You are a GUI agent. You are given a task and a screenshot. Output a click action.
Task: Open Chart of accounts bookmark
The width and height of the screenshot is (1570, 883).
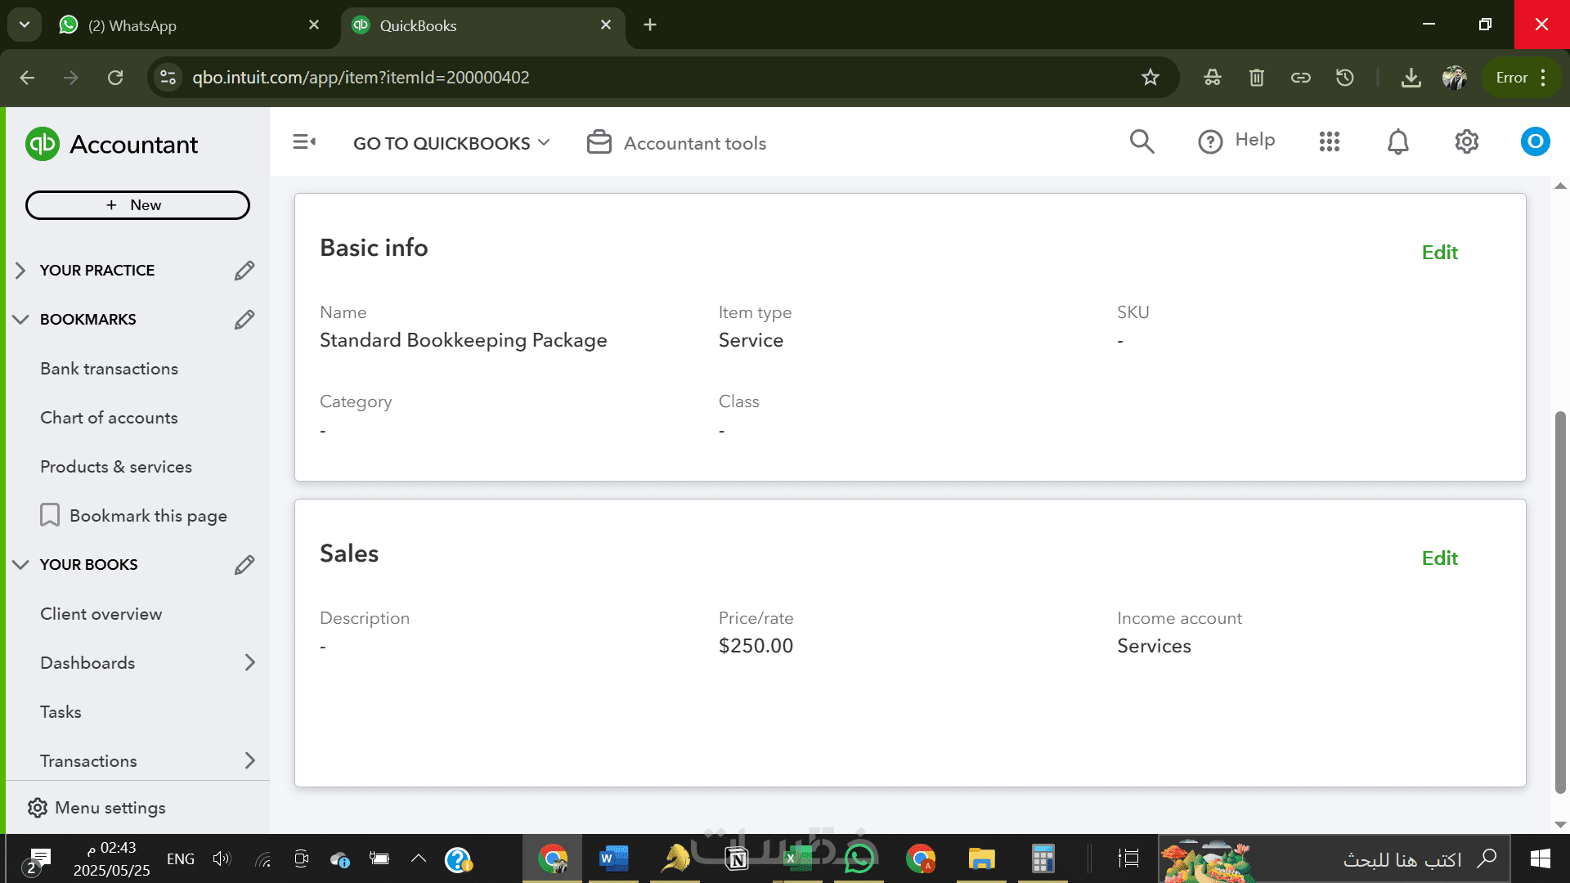pyautogui.click(x=109, y=418)
